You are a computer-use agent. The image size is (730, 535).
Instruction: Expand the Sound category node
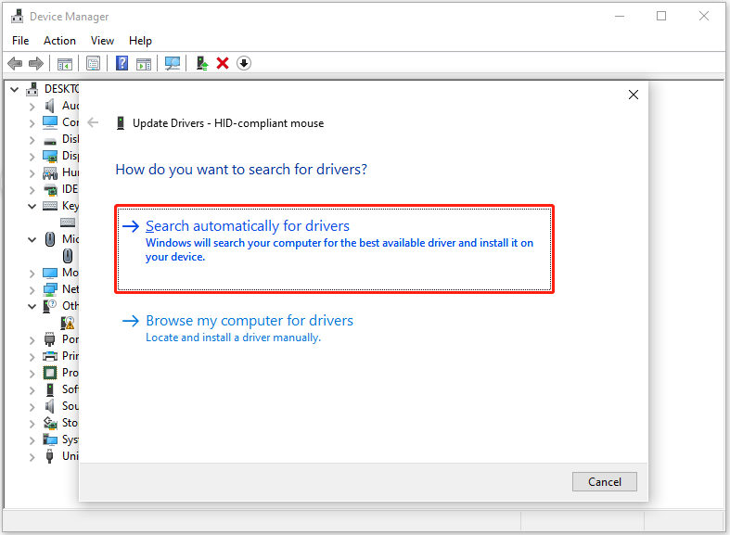click(x=32, y=407)
